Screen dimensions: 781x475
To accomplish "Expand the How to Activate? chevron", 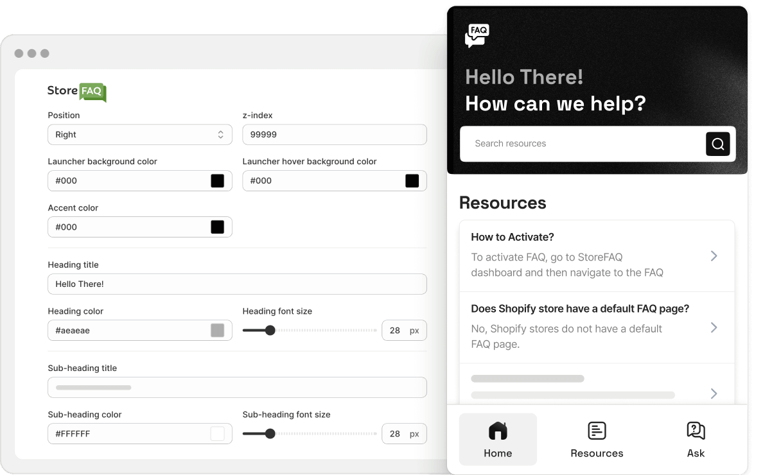I will (714, 256).
